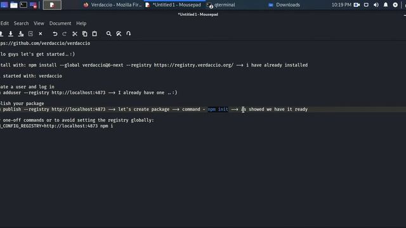Switch to the qterminal window
The image size is (406, 228).
(221, 4)
